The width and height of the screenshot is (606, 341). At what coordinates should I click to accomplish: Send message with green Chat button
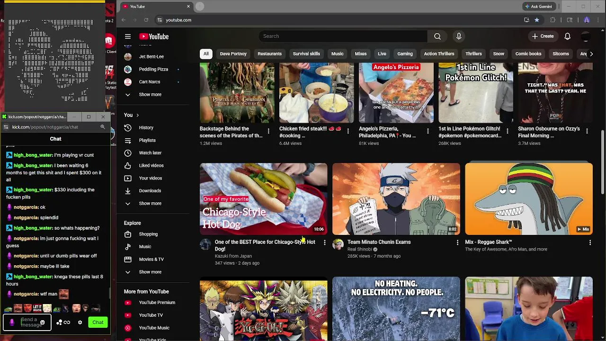pos(98,323)
